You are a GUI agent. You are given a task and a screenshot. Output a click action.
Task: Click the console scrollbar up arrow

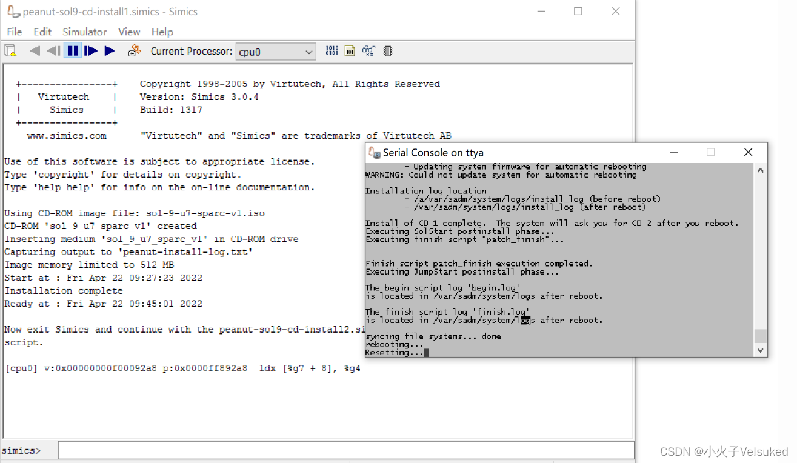pos(759,170)
